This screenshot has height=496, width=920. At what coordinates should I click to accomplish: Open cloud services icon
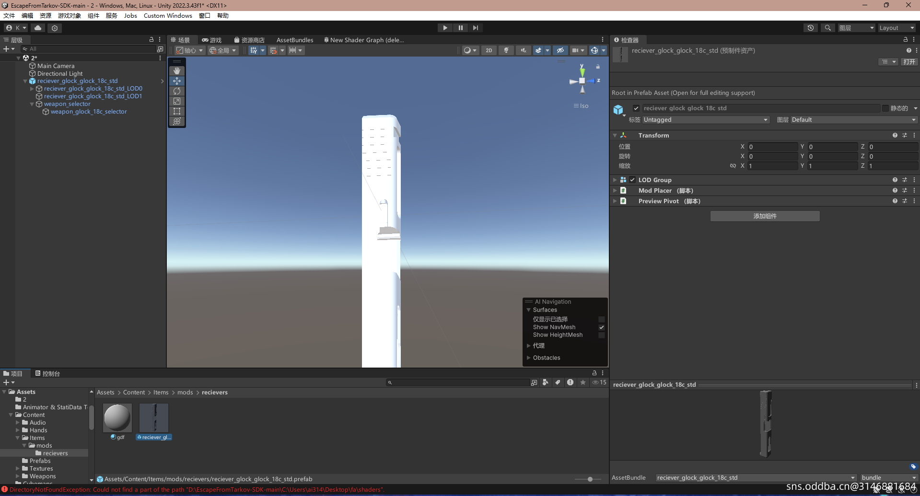coord(38,28)
